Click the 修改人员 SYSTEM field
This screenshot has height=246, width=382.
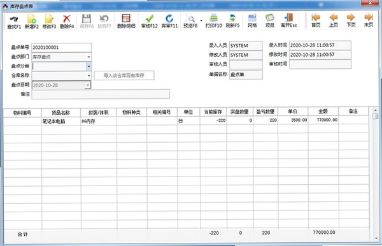point(246,55)
